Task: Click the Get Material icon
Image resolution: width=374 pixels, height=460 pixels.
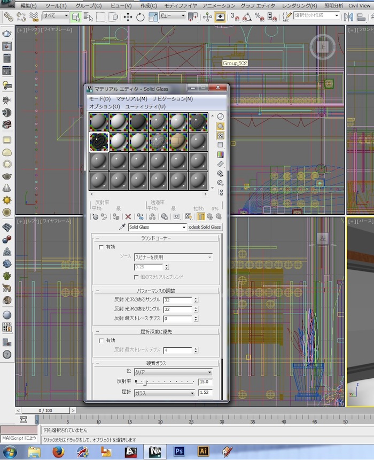Action: [x=95, y=216]
